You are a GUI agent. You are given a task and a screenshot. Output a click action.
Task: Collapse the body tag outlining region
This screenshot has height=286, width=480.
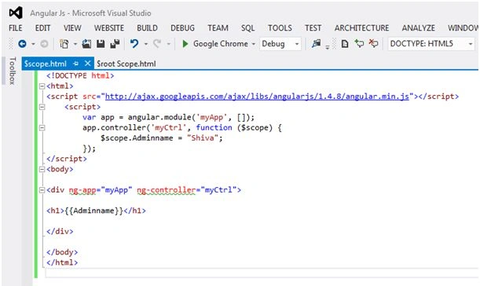pyautogui.click(x=42, y=170)
